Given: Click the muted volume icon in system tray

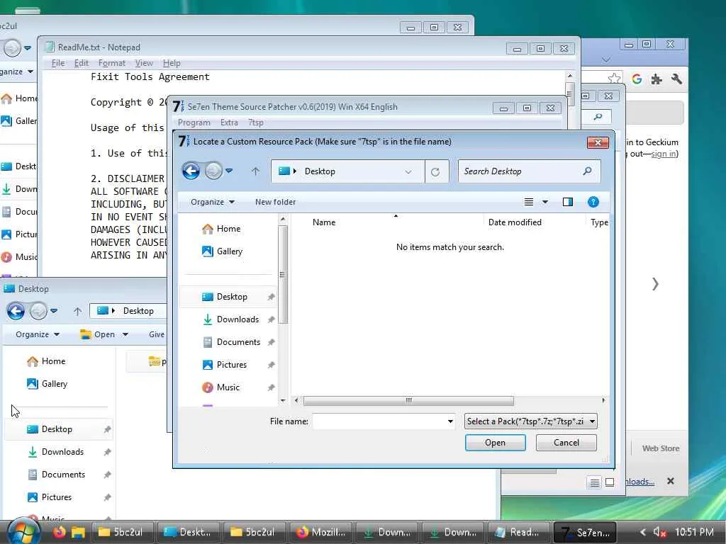Looking at the screenshot, I should pyautogui.click(x=659, y=533).
